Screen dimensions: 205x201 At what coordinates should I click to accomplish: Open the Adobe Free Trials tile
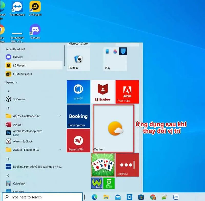point(127,92)
